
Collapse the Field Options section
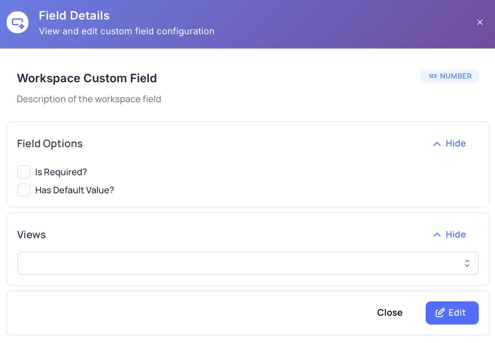point(449,143)
